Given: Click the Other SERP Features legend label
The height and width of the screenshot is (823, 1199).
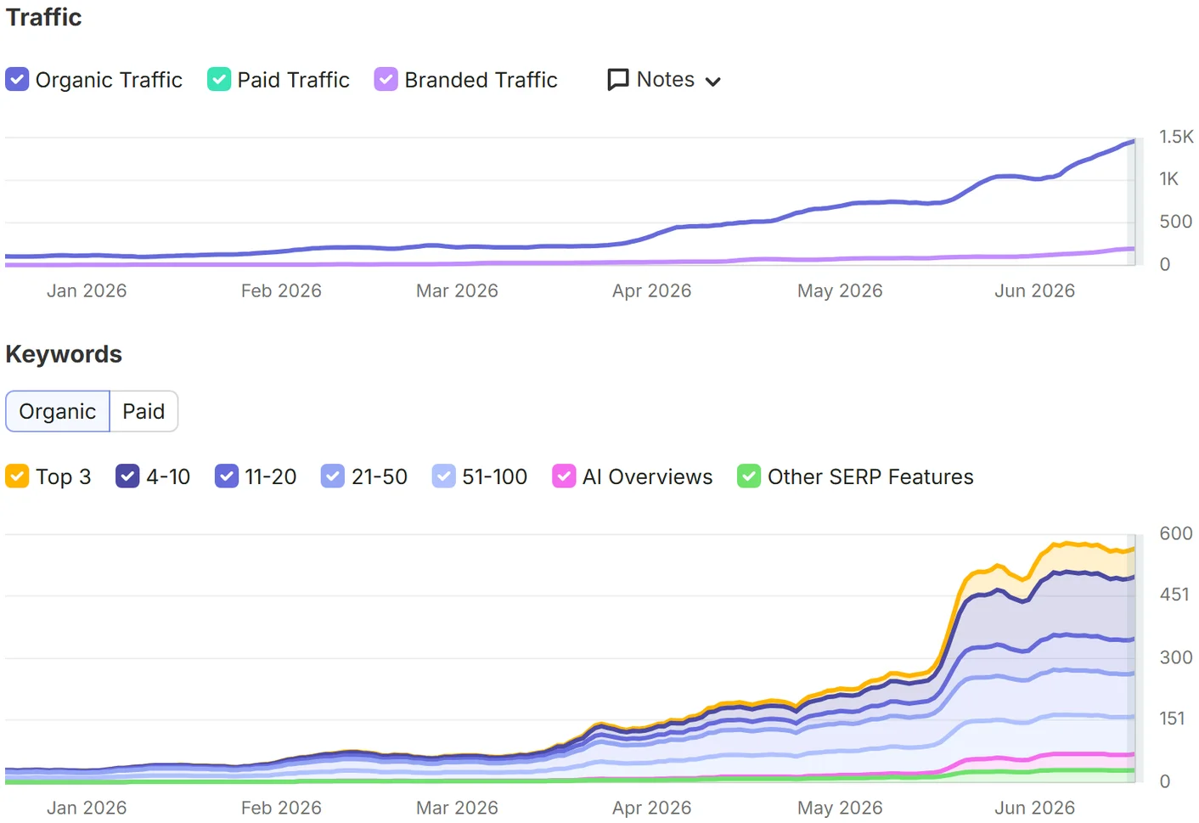Looking at the screenshot, I should (x=870, y=477).
